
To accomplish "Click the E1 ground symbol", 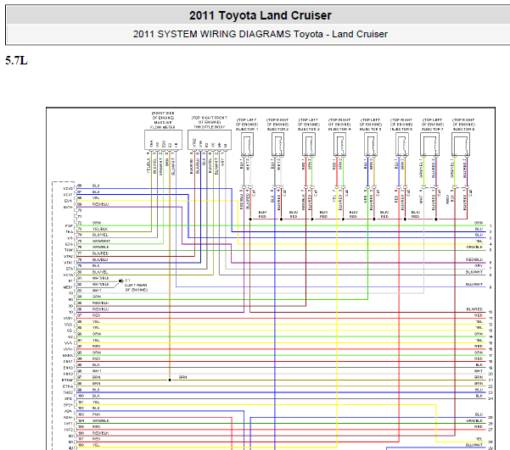I will [x=121, y=281].
